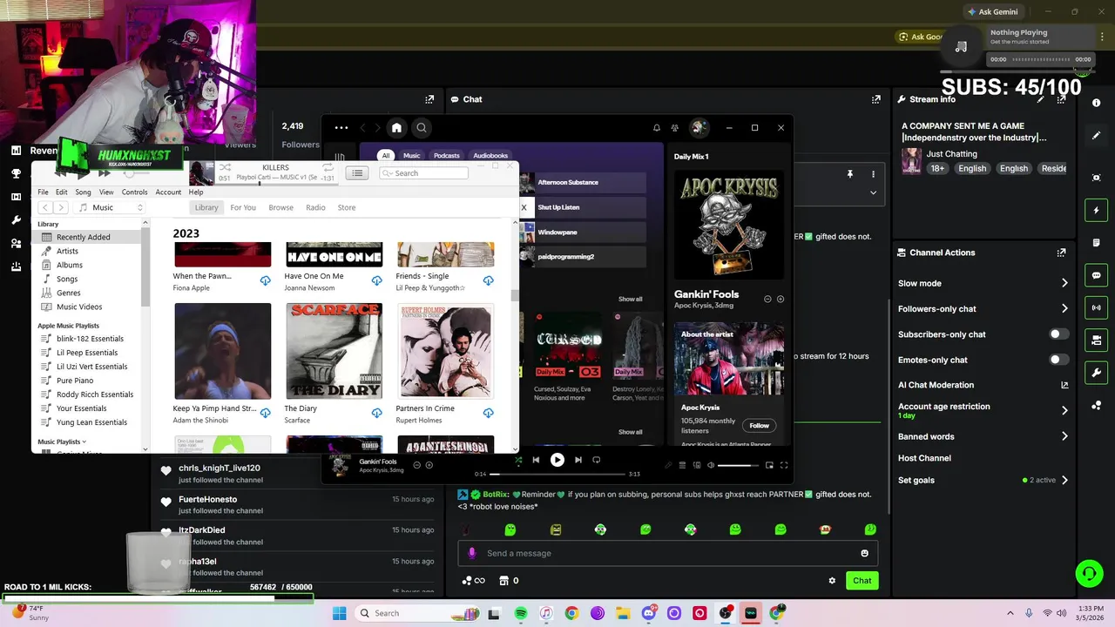The image size is (1115, 627).
Task: Download When the Pawn album from iCloud
Action: (x=265, y=280)
